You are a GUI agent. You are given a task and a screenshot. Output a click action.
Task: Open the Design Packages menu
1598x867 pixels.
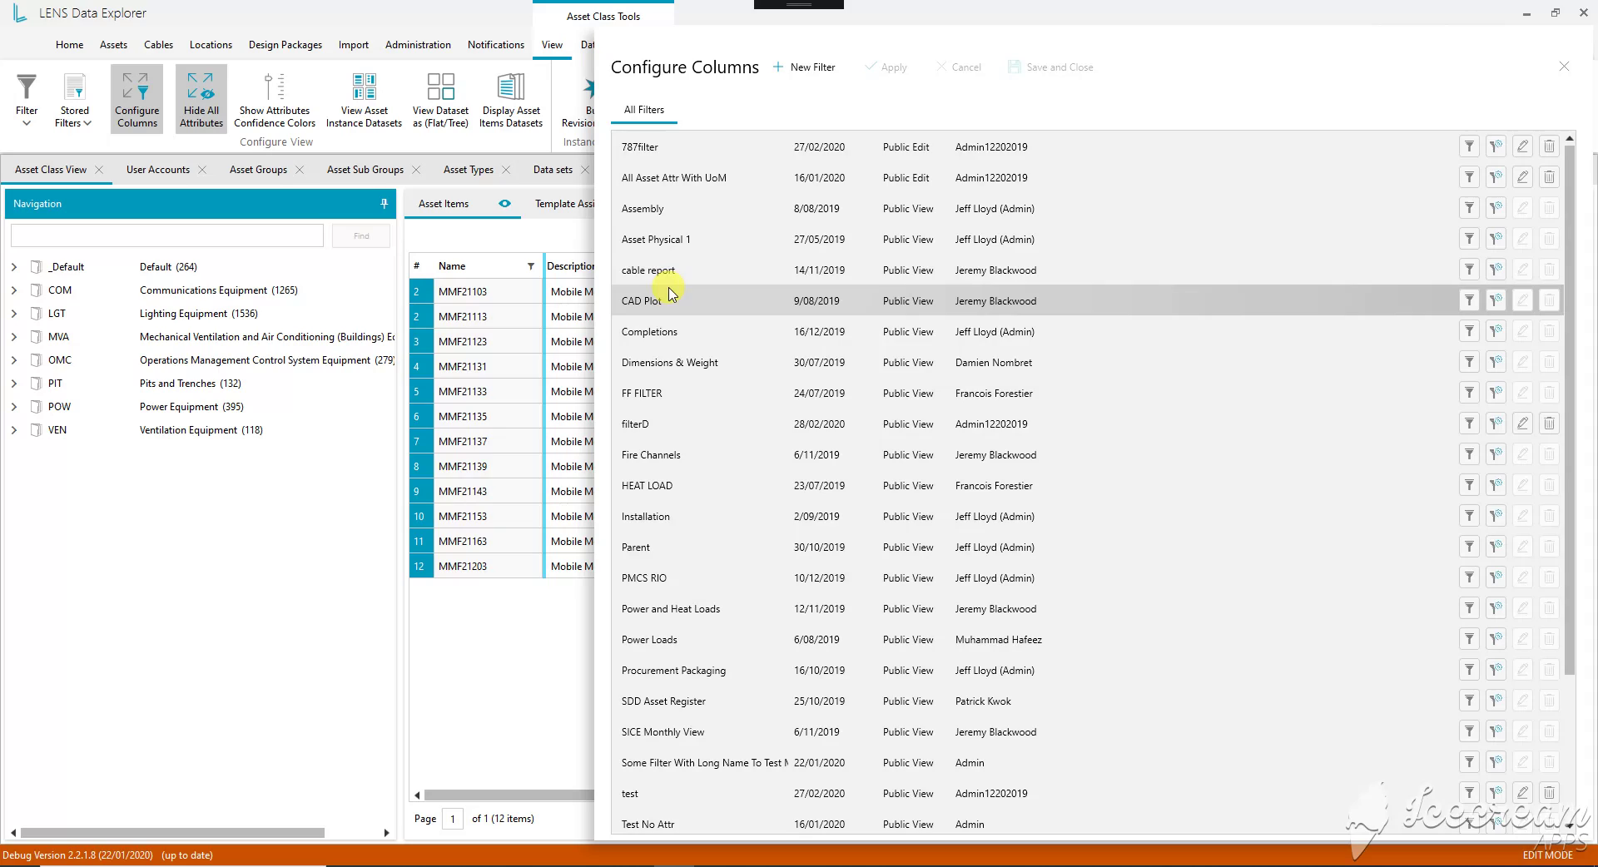[285, 45]
